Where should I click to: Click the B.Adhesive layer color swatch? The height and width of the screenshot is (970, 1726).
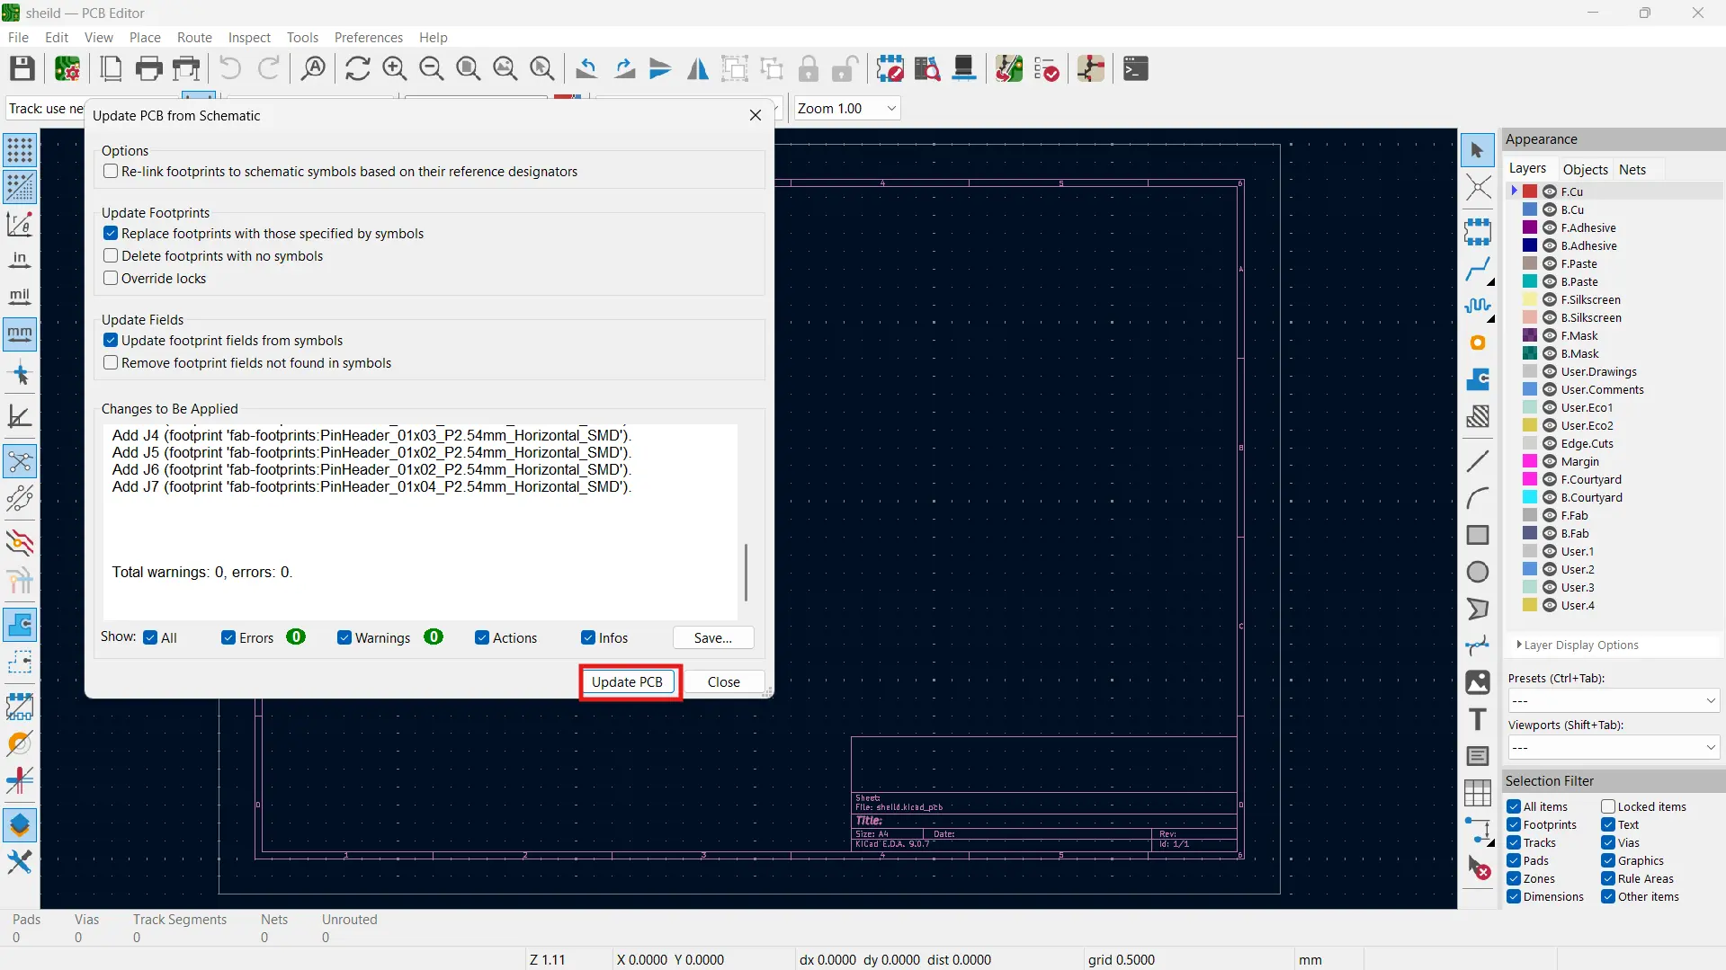click(1529, 245)
